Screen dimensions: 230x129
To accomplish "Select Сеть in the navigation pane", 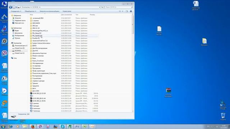I will (15, 58).
